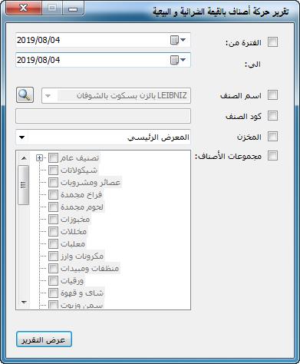Click the scroll down arrow in groups list
This screenshot has height=364, width=300.
[24, 303]
